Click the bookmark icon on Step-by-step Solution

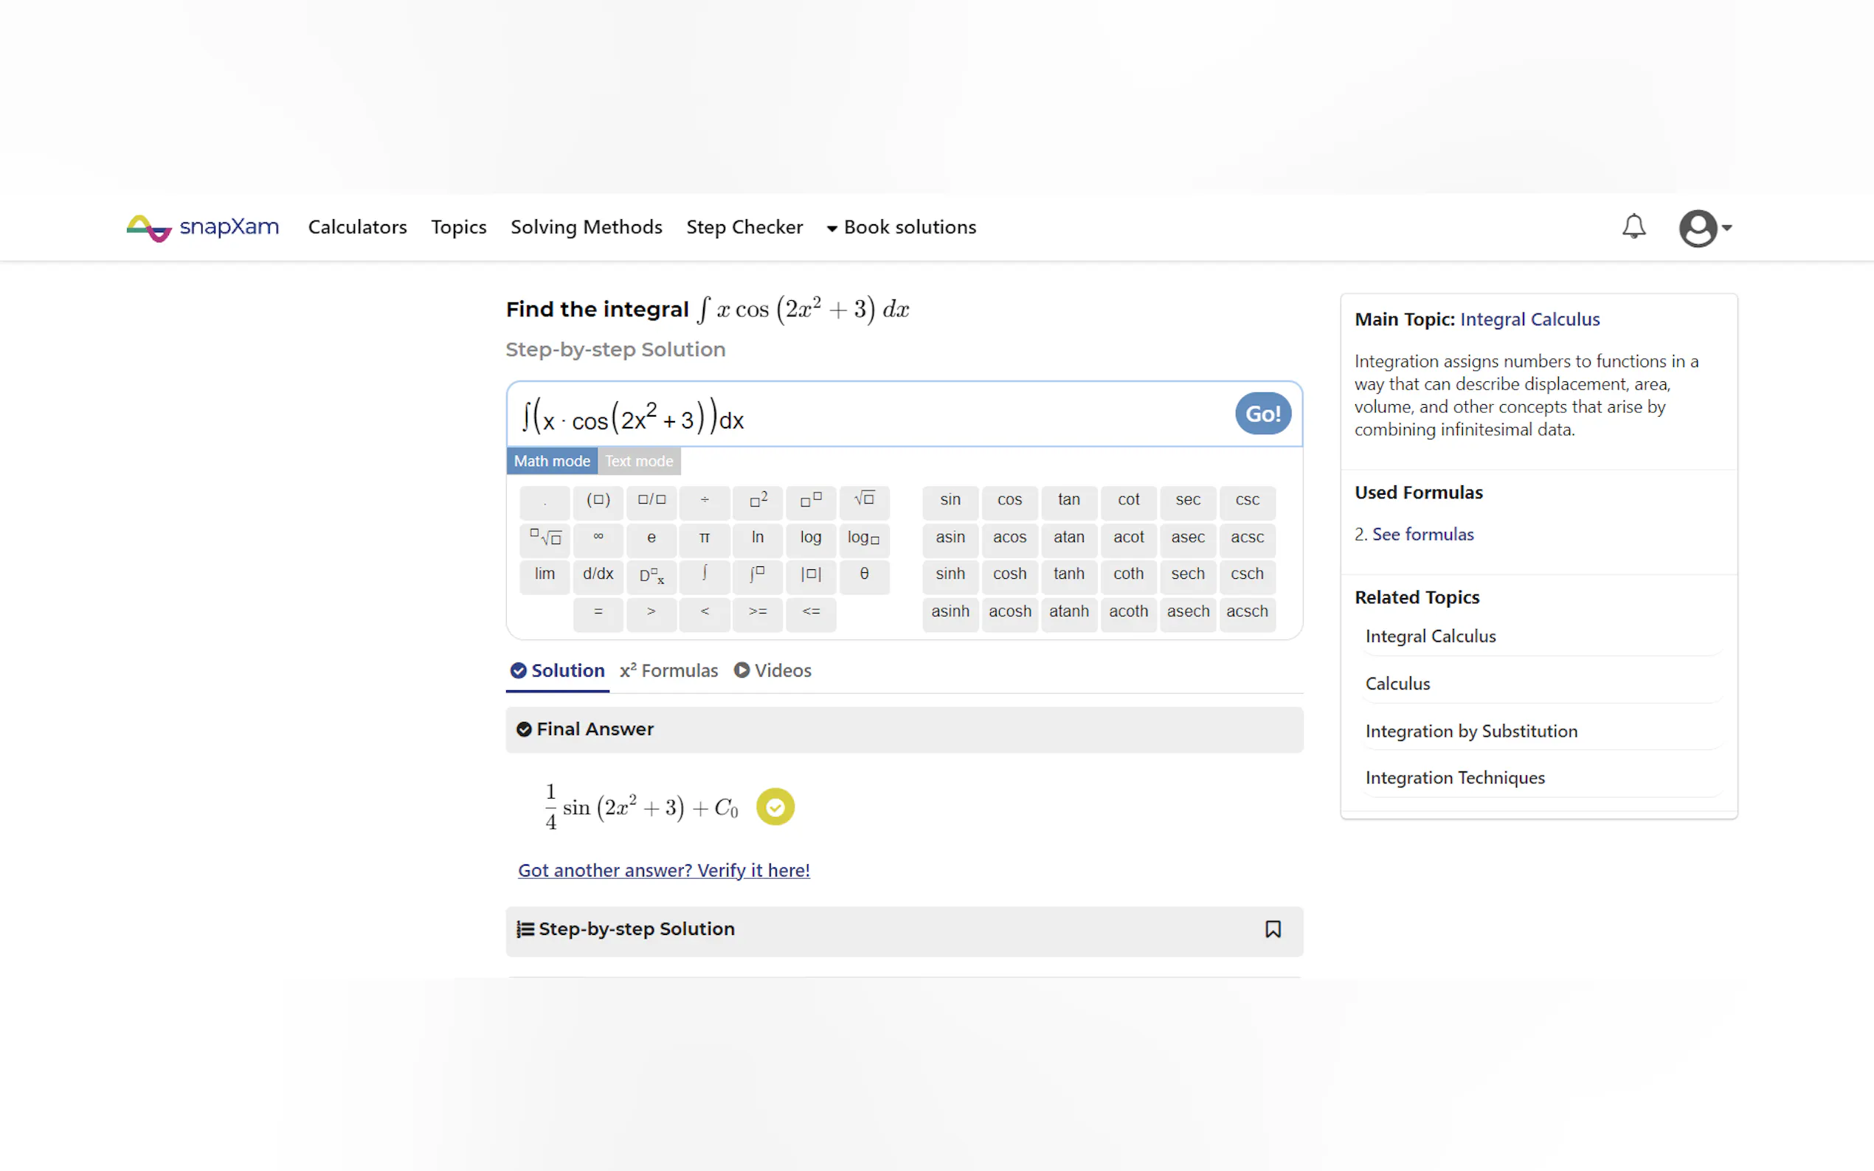[x=1272, y=929]
